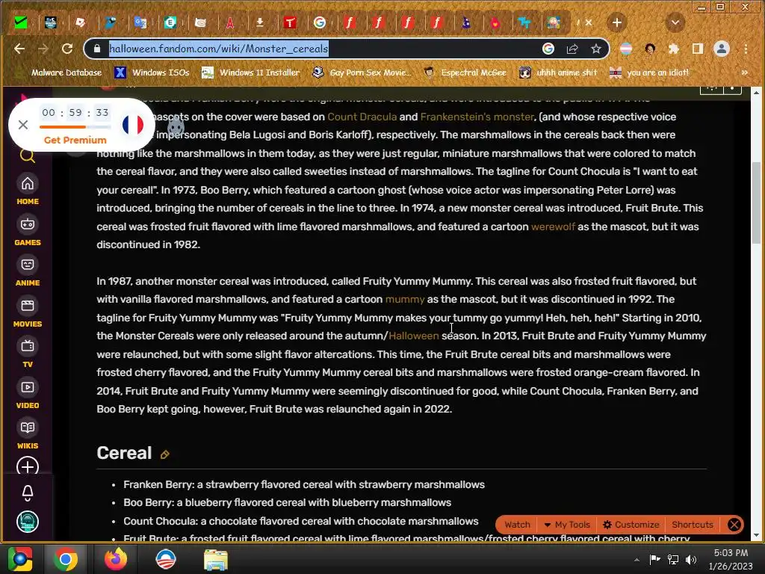Open the striped flag extension icon
The image size is (765, 574).
626,49
